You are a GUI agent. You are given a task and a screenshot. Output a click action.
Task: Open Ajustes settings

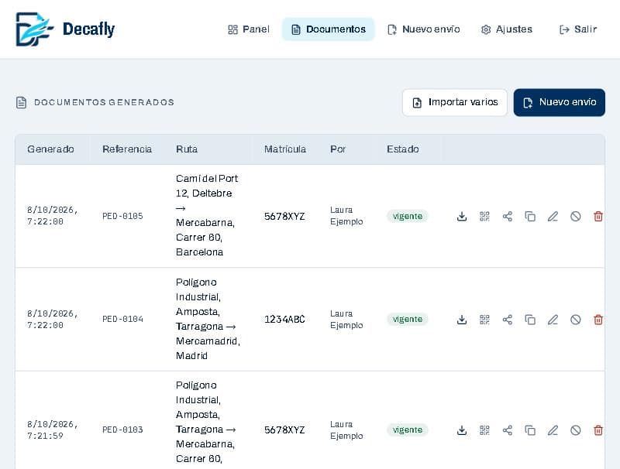click(x=507, y=29)
